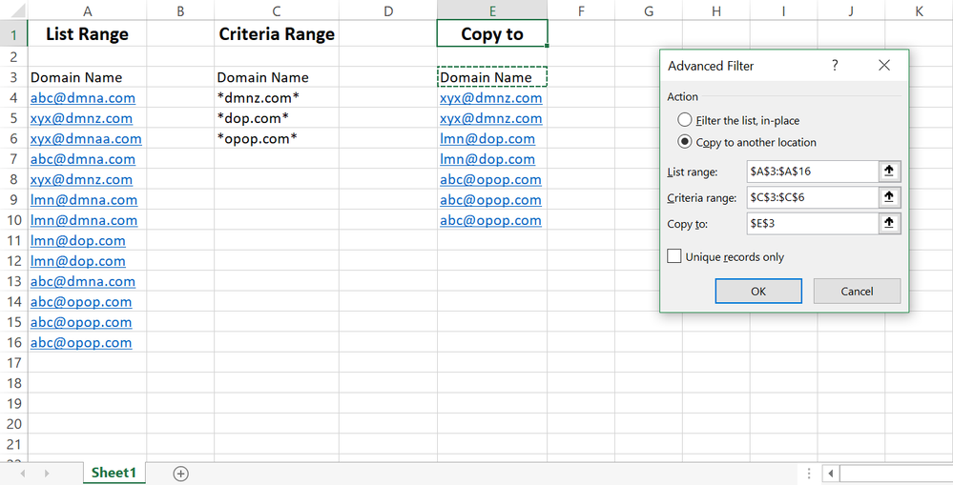Click the 'Copy to' heading cell
Screen dimensions: 953x485
[x=492, y=34]
